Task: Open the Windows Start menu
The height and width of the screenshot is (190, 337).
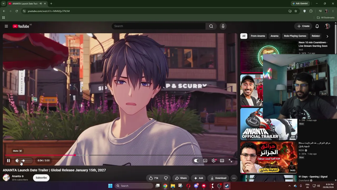Action: click(110, 186)
